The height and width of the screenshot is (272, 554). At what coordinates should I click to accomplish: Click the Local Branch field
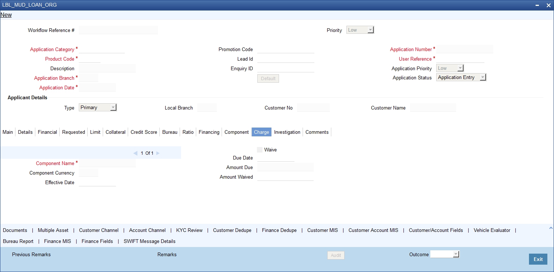[x=207, y=108]
